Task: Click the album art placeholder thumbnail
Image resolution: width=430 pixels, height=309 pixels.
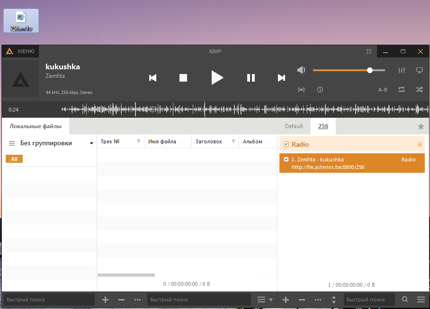Action: click(x=20, y=79)
